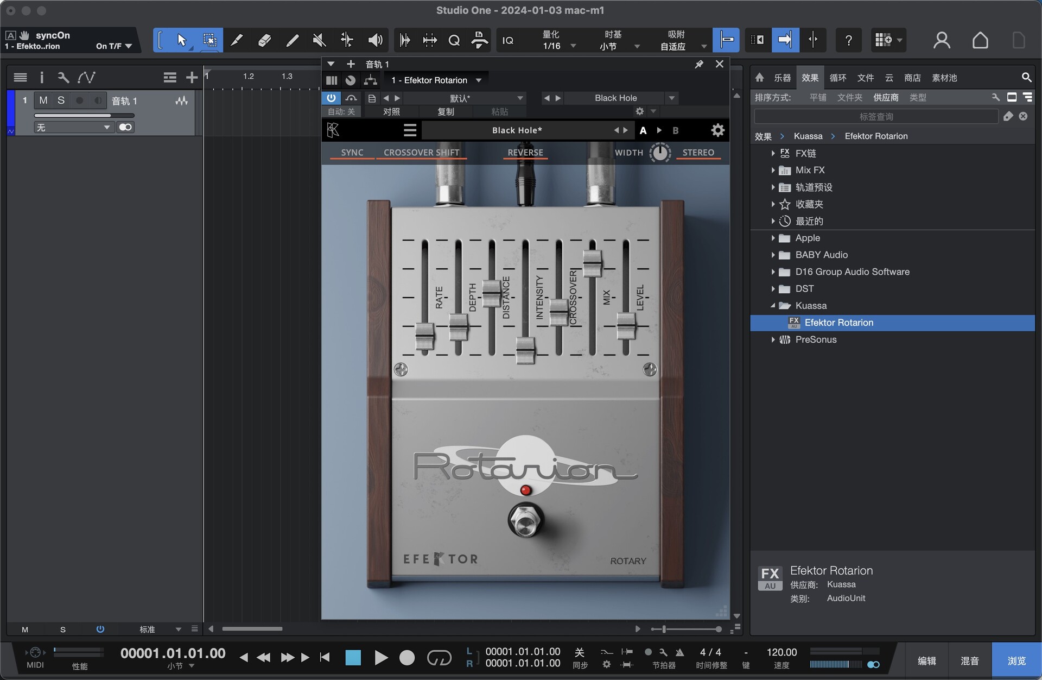Click the 效果 Effects menu item
1042x680 pixels.
tap(810, 76)
